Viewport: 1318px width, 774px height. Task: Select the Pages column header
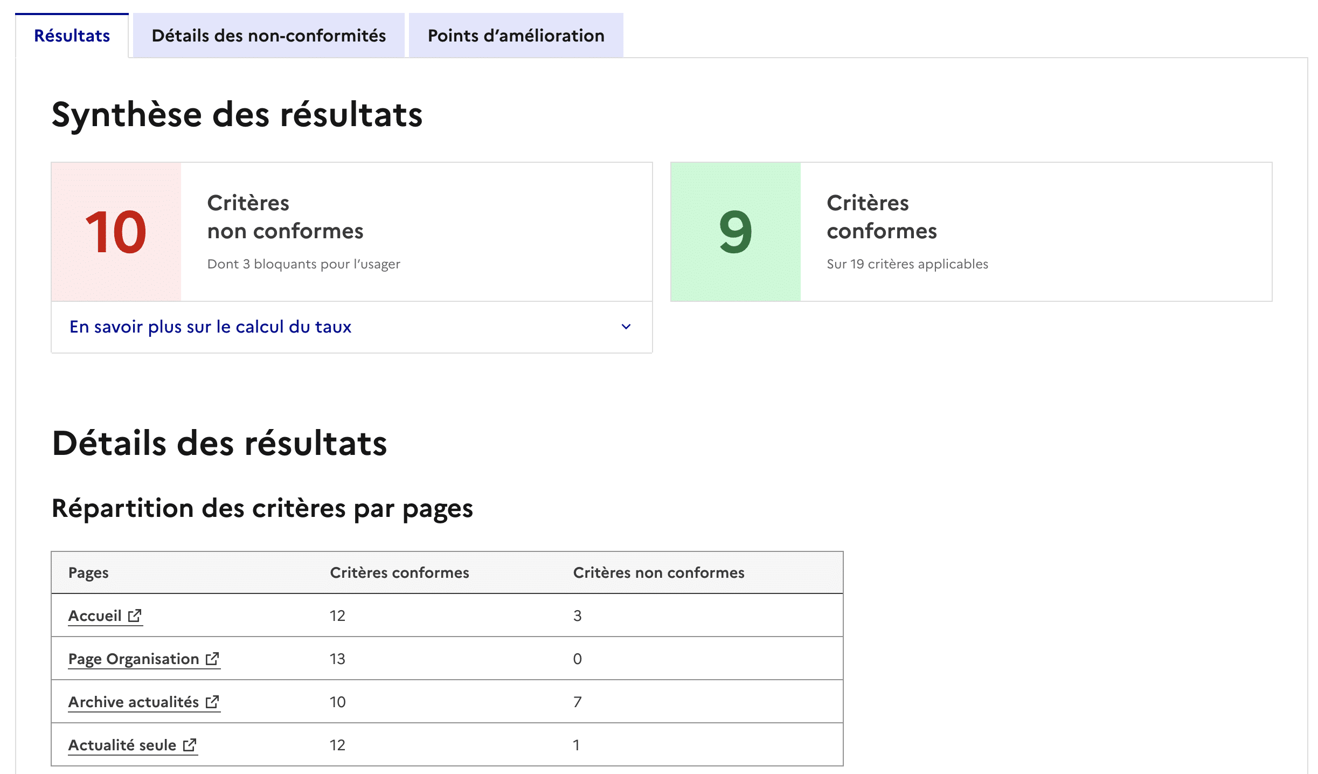[88, 572]
